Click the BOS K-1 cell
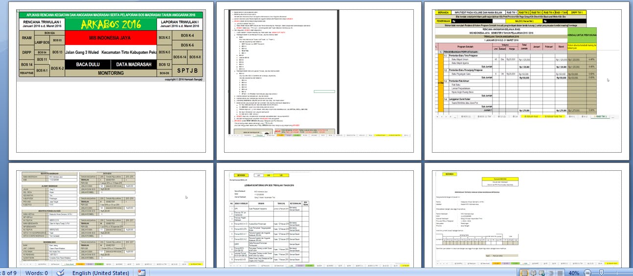This screenshot has height=276, width=633. click(42, 70)
